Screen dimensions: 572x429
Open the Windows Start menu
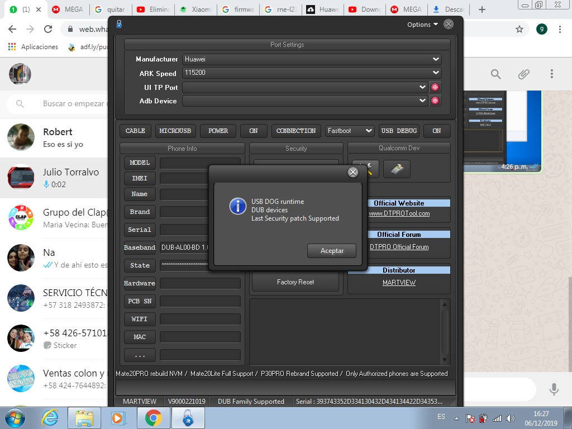point(15,418)
